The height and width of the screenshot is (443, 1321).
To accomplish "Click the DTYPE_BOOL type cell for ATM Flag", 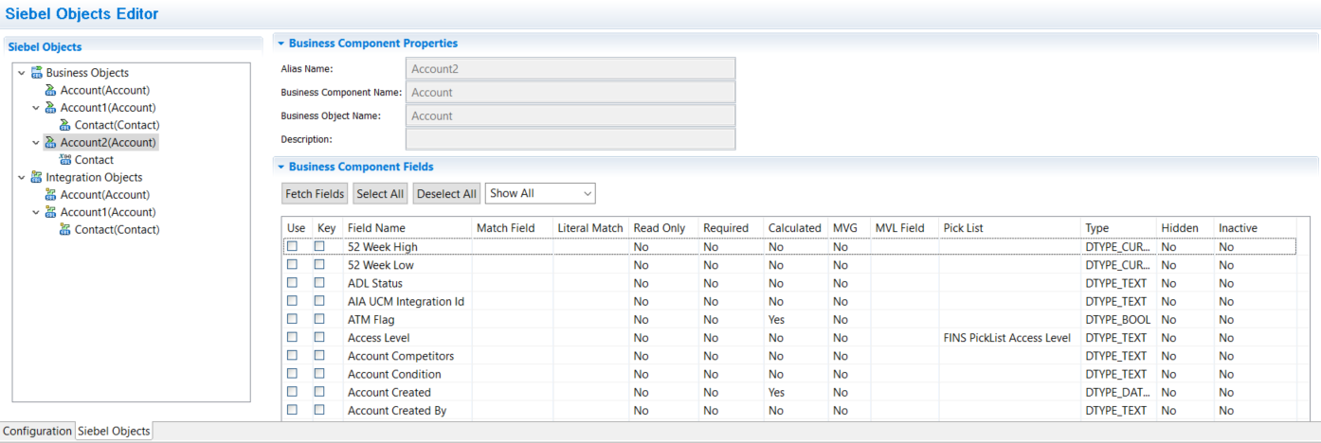I will 1118,320.
